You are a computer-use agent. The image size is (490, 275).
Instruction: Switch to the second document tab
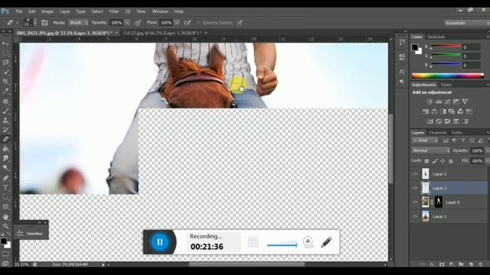(x=162, y=33)
